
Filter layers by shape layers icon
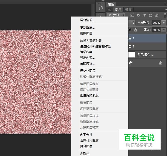click(151, 15)
